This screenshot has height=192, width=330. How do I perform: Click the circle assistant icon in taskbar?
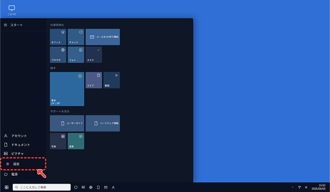[76, 187]
